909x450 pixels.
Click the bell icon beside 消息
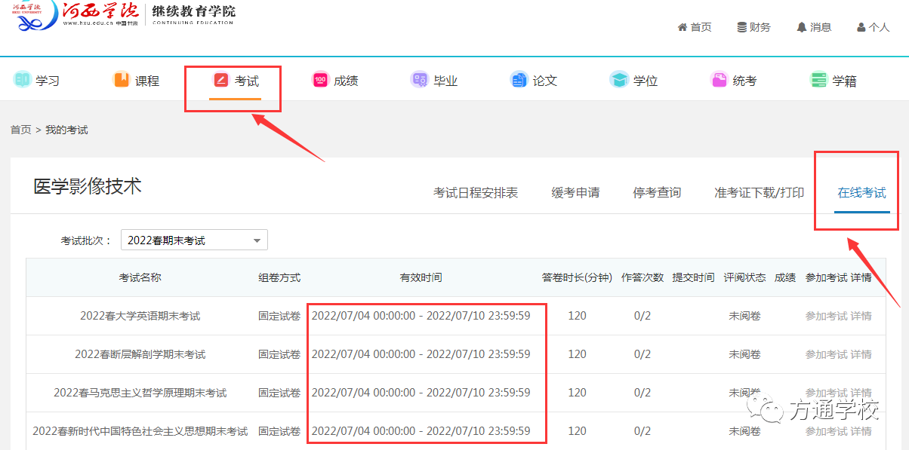[x=801, y=27]
